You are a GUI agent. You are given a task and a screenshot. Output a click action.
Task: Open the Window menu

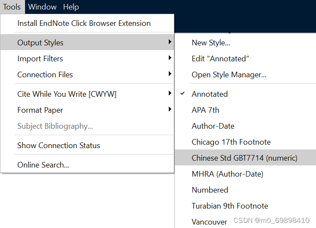tap(42, 7)
